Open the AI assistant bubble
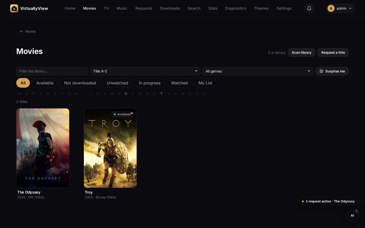This screenshot has height=228, width=365. 352,215
